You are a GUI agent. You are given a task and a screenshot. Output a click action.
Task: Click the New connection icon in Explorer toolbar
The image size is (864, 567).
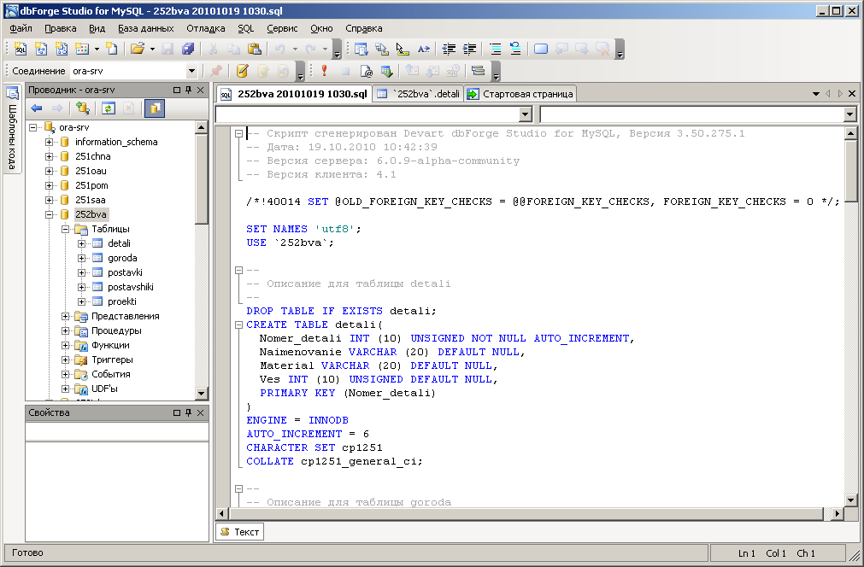point(83,108)
